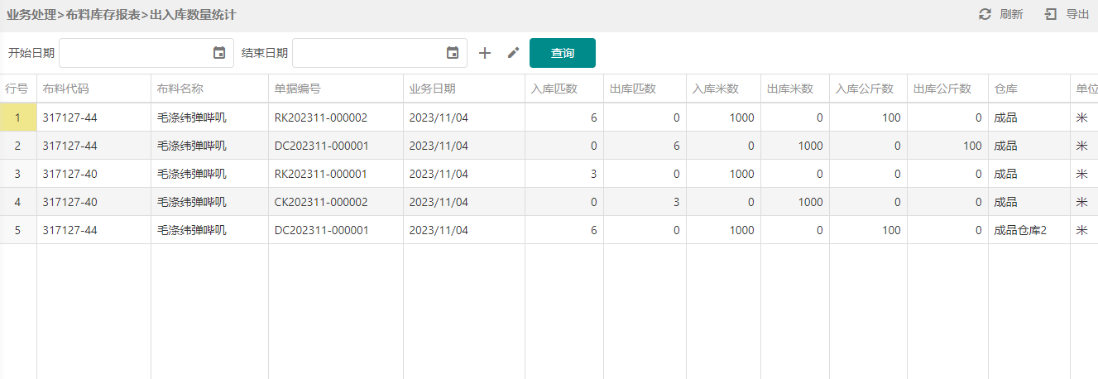Viewport: 1098px width, 379px height.
Task: Click the export icon beside 导出
Action: pyautogui.click(x=1051, y=14)
